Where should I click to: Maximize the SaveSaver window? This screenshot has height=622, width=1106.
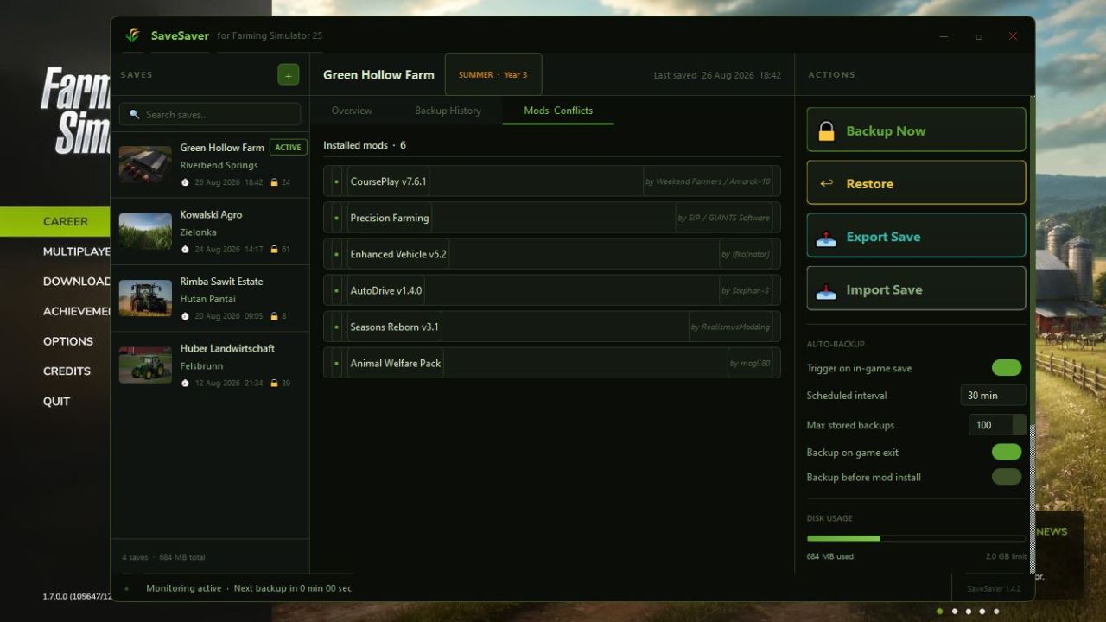click(978, 36)
